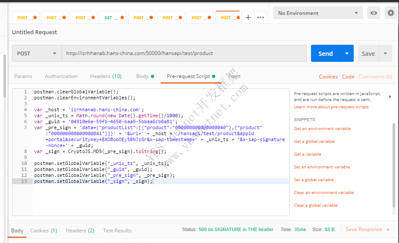Click response time value 35ms
Screen dimensions: 399x243
click(x=300, y=229)
